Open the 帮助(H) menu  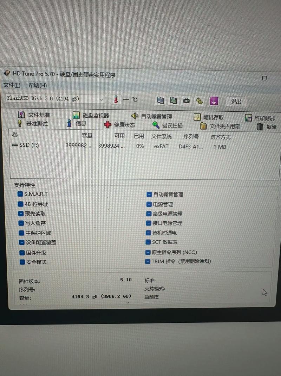[x=38, y=85]
